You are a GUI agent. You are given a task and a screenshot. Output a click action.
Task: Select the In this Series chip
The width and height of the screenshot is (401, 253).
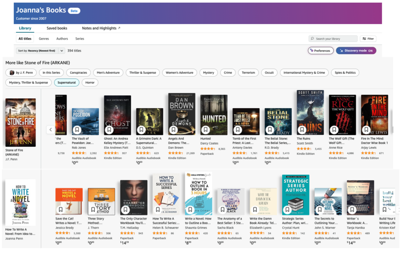tap(51, 73)
